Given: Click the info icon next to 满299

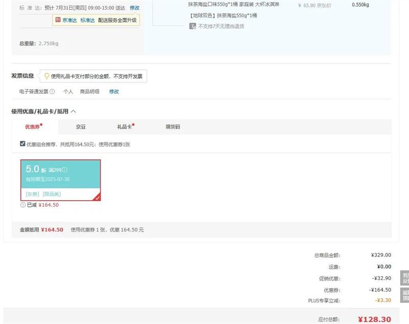Looking at the screenshot, I should coord(65,170).
